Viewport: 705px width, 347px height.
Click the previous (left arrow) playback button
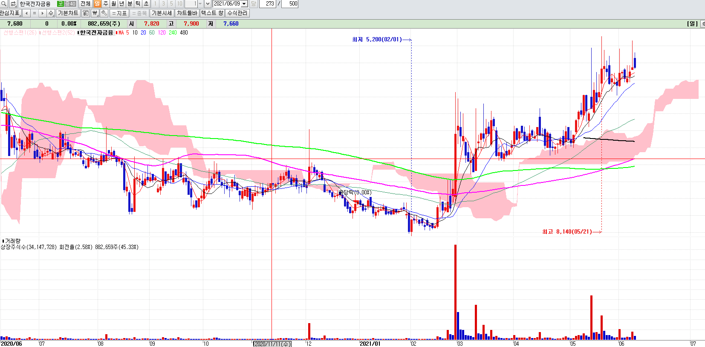pos(26,13)
